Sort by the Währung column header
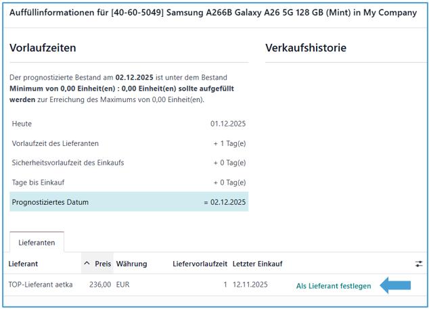Viewport: 429px width, 309px height. [131, 264]
